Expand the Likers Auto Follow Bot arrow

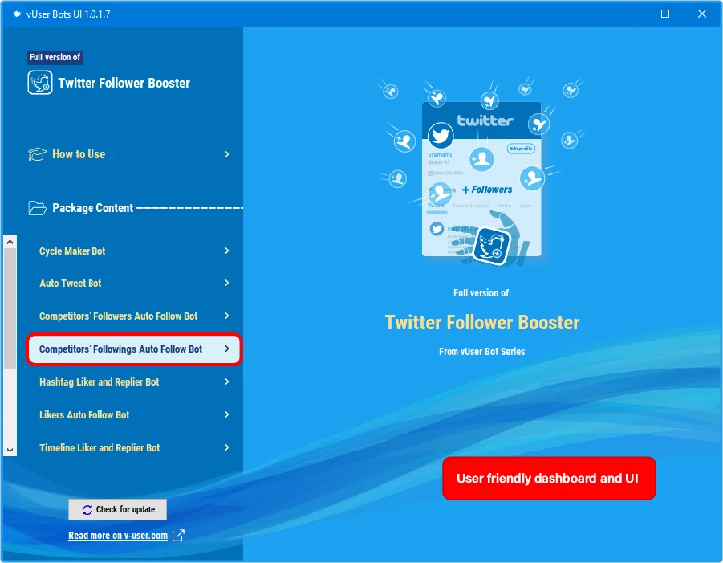tap(226, 414)
